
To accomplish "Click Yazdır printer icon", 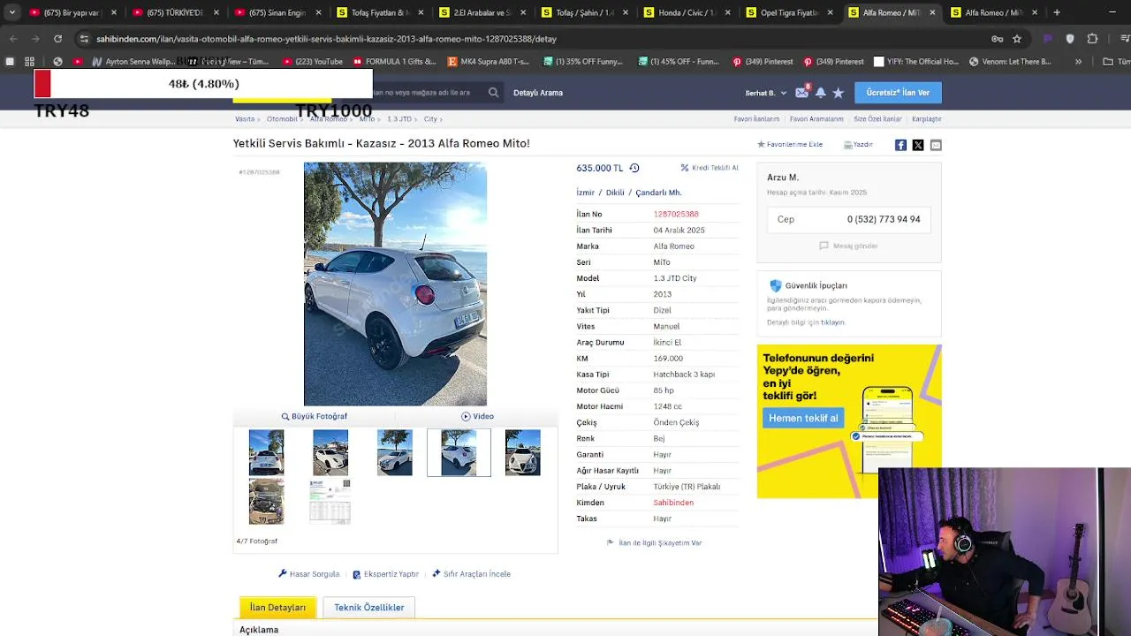I will (858, 144).
